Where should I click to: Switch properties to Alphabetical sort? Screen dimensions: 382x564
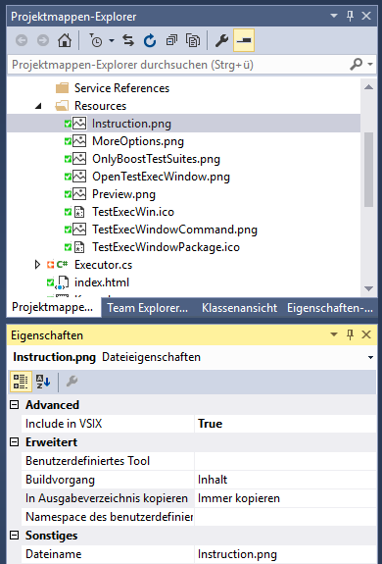click(43, 382)
